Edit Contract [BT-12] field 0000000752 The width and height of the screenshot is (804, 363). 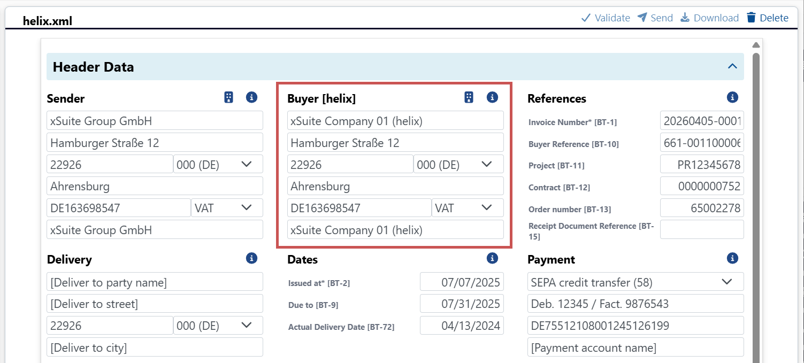coord(702,186)
